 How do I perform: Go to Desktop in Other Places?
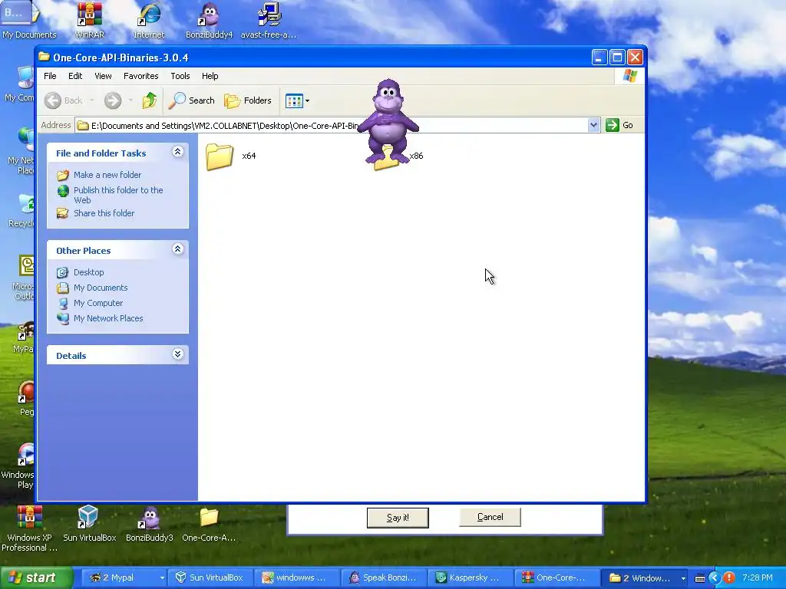point(89,272)
